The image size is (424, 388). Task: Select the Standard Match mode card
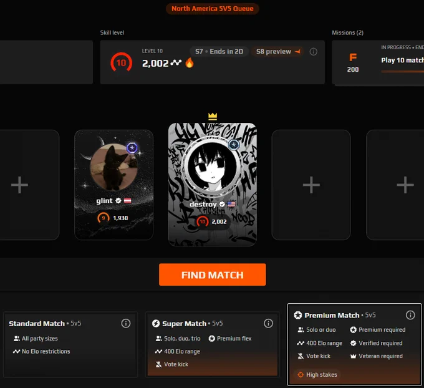(70, 344)
